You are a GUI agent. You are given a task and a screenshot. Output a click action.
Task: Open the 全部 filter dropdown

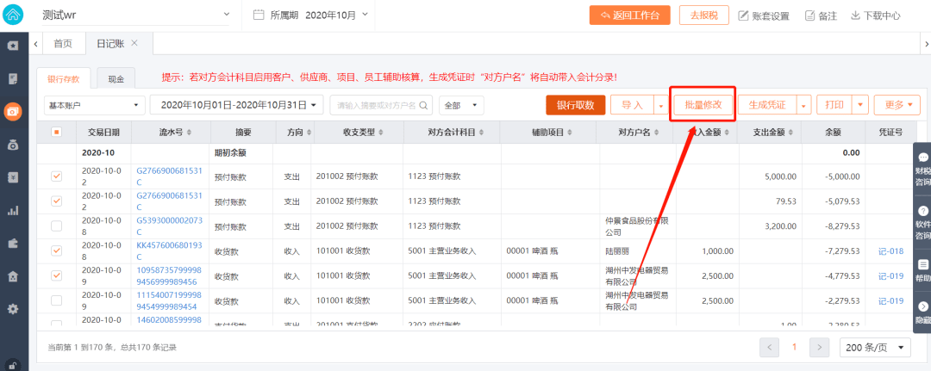[x=461, y=106]
